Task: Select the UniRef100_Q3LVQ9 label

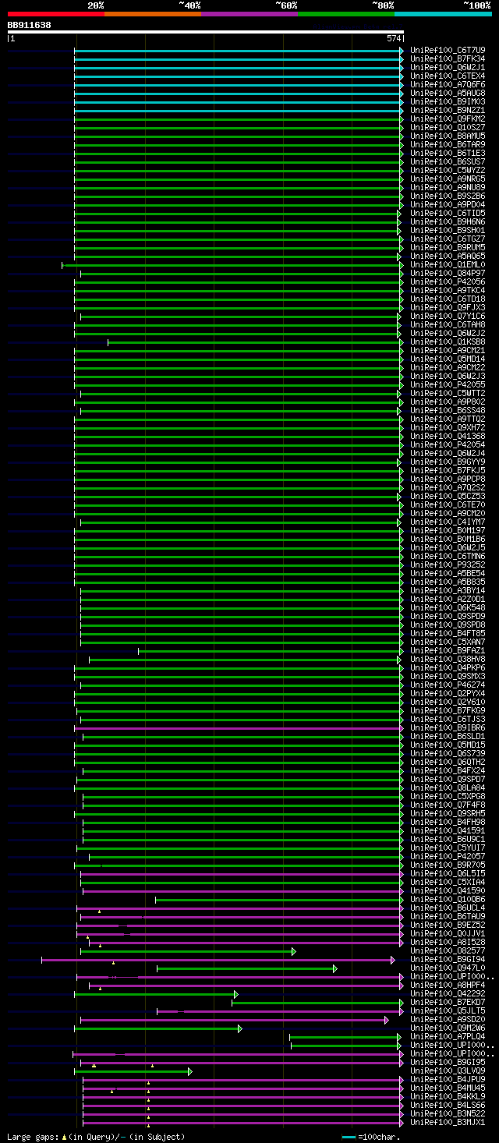Action: click(448, 1070)
